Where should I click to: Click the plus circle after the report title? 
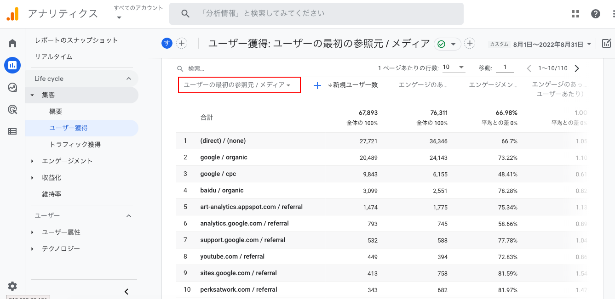pyautogui.click(x=469, y=44)
